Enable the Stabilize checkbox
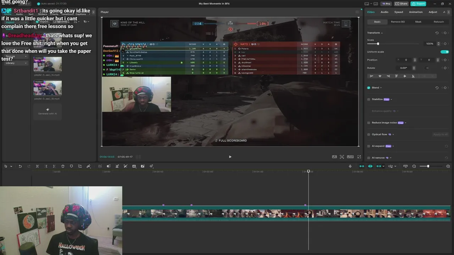Viewport: 454px width, 255px height. (369, 99)
